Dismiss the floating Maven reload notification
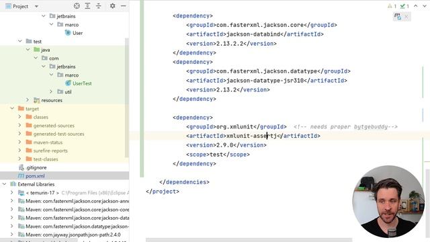Image resolution: width=430 pixels, height=242 pixels. tap(406, 17)
